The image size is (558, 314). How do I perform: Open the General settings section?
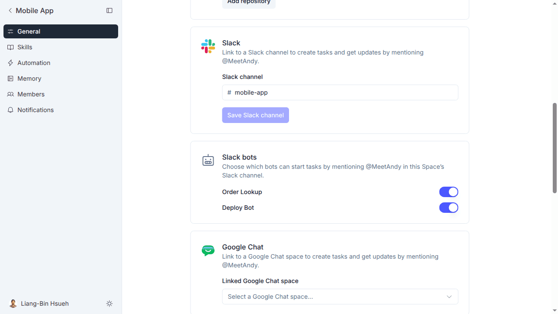[61, 31]
